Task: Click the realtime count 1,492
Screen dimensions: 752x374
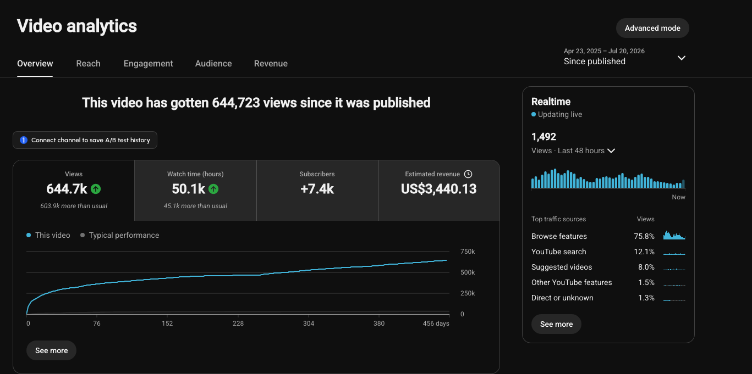Action: [544, 137]
